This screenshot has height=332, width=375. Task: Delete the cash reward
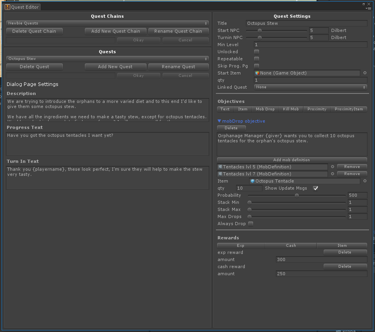[x=345, y=267]
